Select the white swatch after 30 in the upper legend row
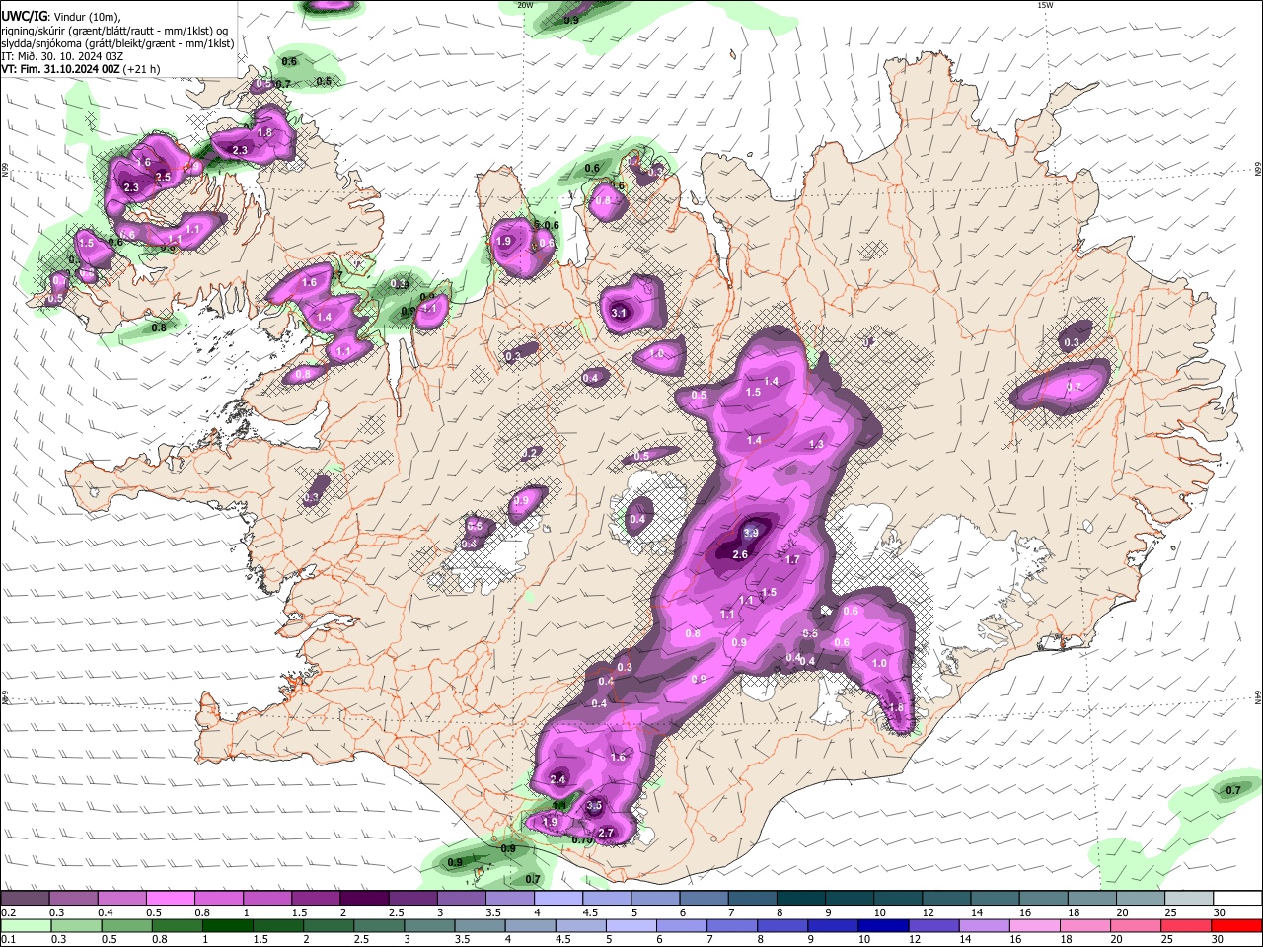This screenshot has height=947, width=1263. point(1240,898)
